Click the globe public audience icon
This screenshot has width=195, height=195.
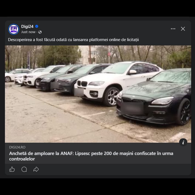[x=40, y=32]
